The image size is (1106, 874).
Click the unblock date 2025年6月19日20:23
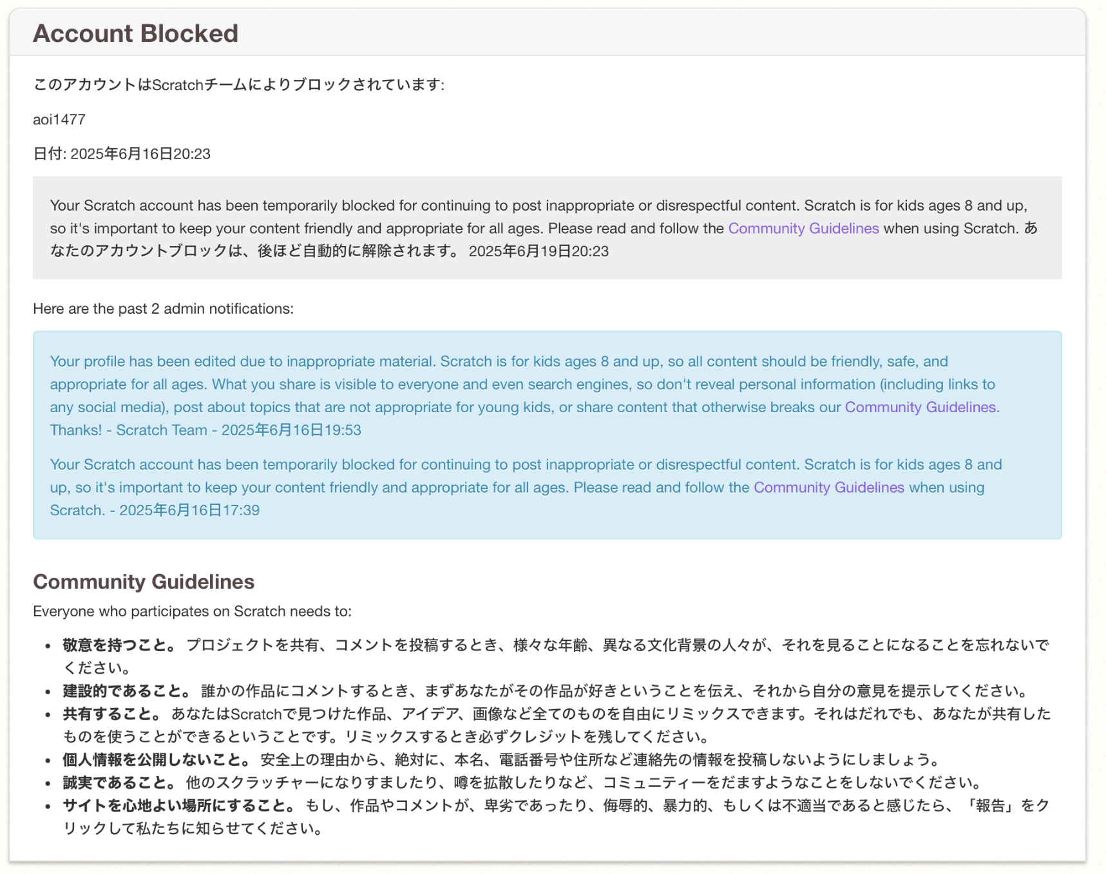539,251
